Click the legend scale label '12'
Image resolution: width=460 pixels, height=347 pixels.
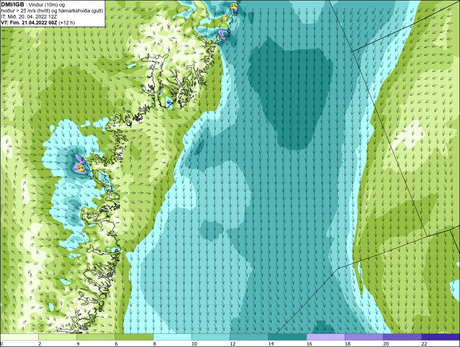point(233,344)
